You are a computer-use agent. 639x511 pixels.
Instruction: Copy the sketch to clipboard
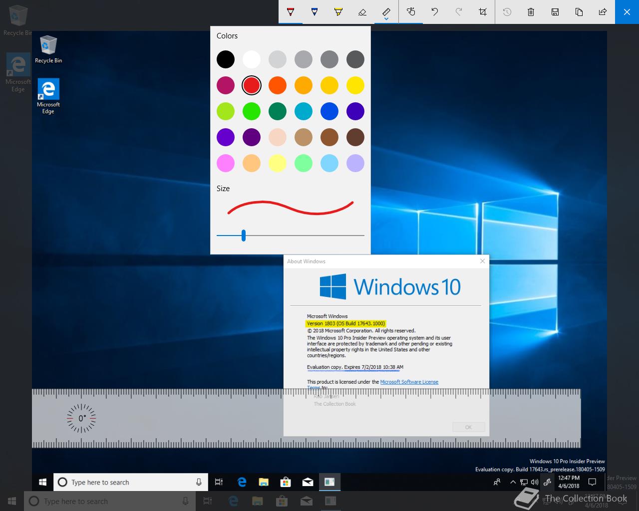[x=579, y=12]
